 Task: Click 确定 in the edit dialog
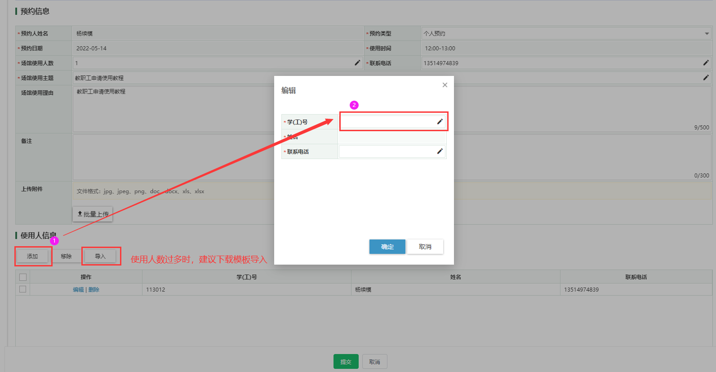[x=387, y=247]
